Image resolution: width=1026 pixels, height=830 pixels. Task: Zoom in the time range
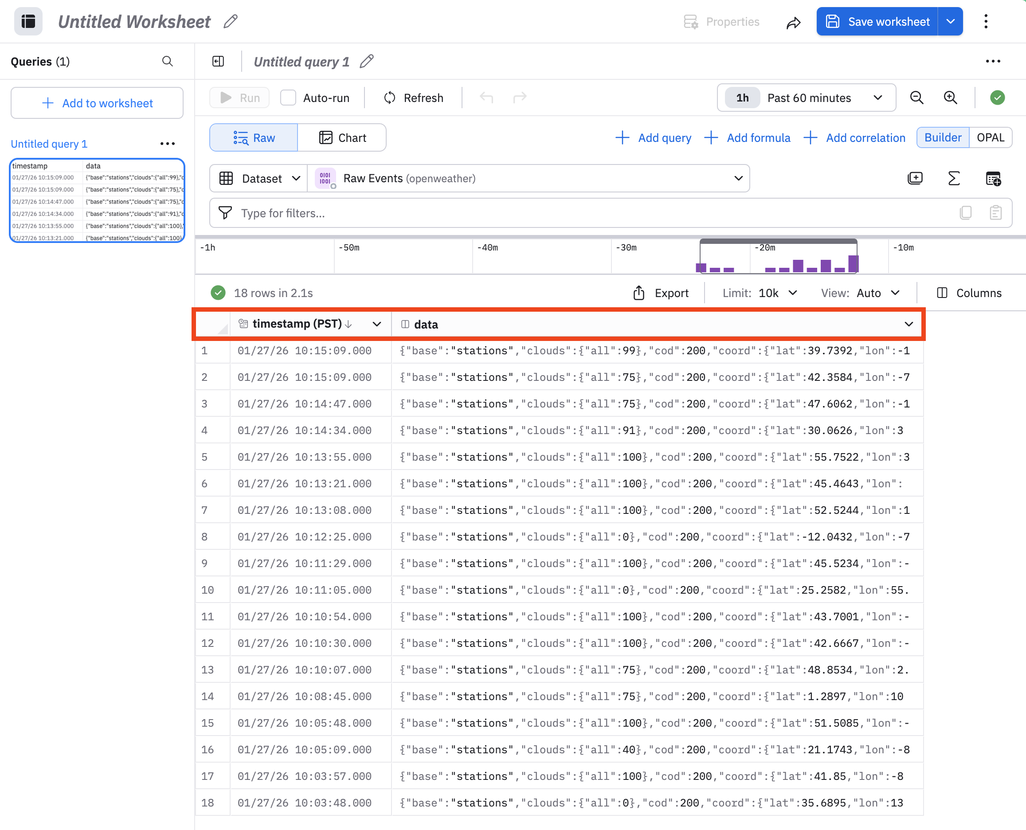coord(951,98)
